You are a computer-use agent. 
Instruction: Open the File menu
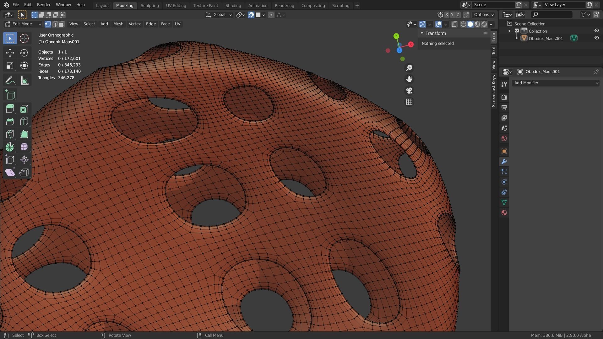pyautogui.click(x=15, y=5)
